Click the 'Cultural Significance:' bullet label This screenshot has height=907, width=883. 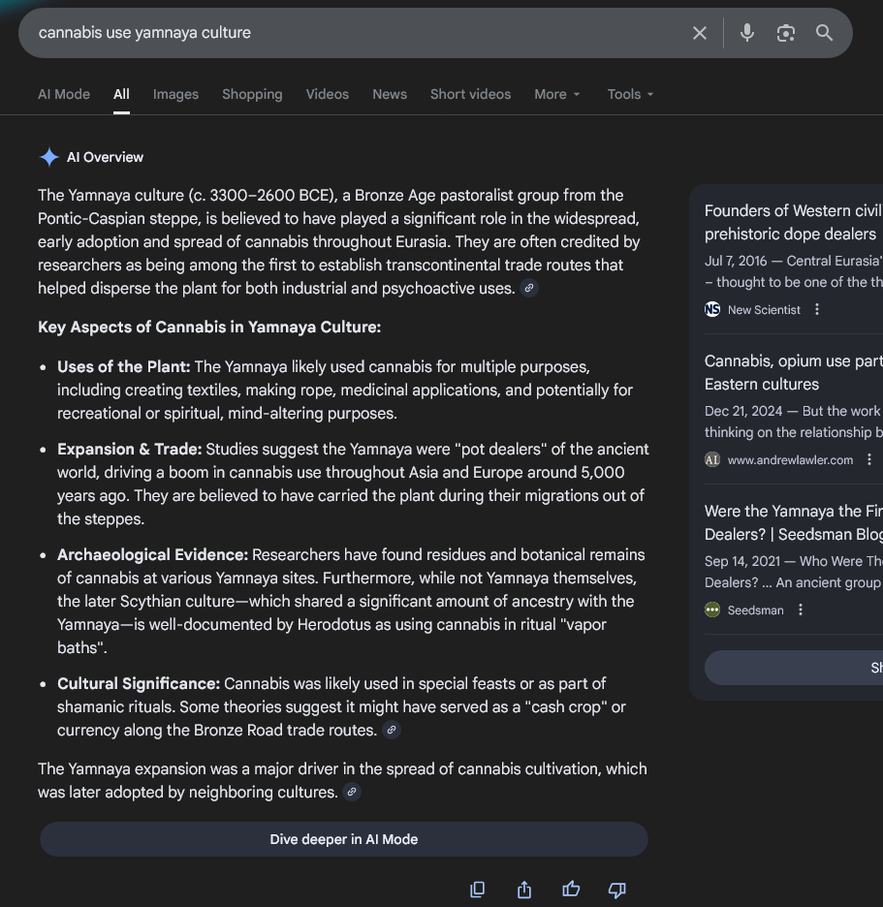tap(139, 684)
